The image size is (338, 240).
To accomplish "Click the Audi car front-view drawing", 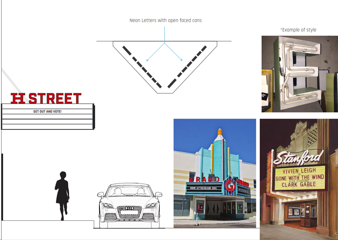I will pyautogui.click(x=130, y=206).
